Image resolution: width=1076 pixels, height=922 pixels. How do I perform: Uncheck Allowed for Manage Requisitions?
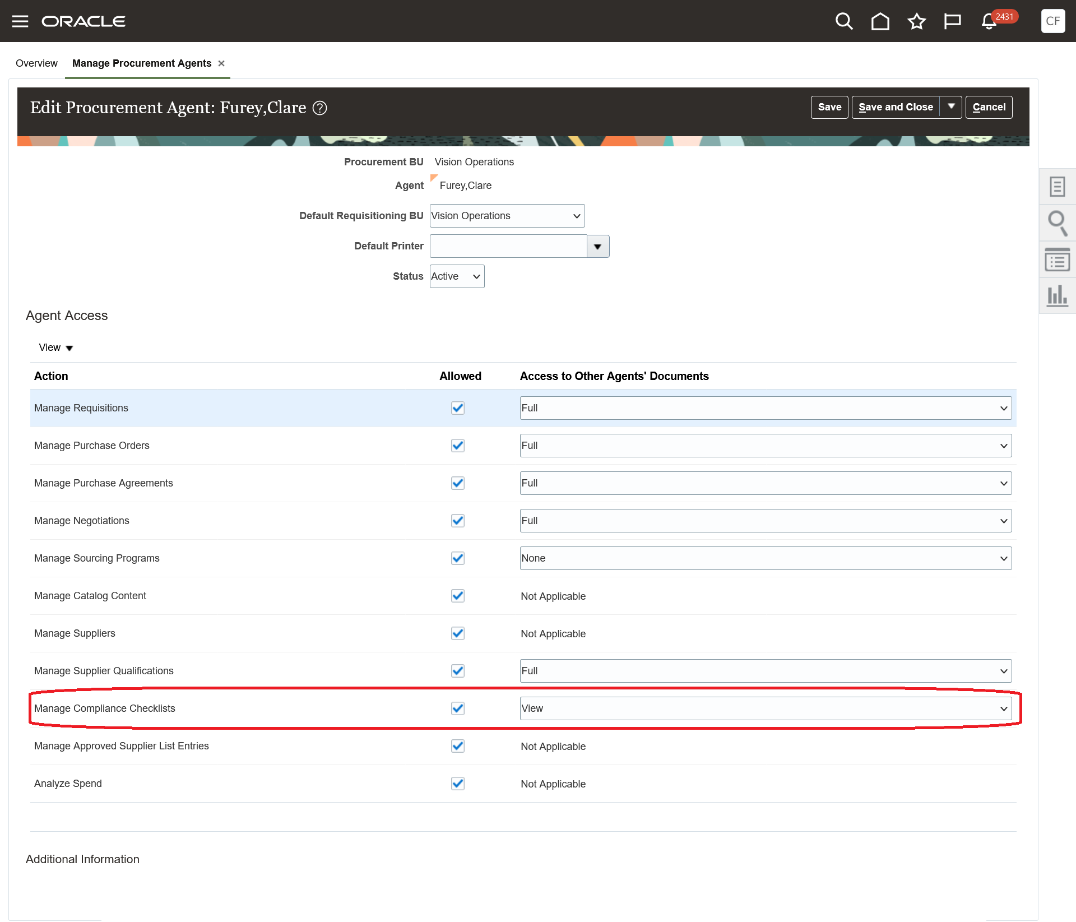[x=458, y=408]
